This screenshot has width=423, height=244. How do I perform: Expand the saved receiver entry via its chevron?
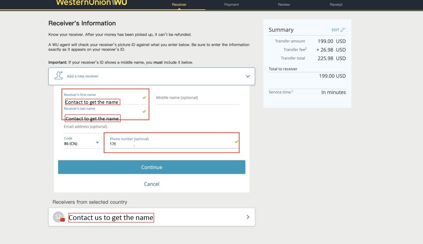pos(247,216)
